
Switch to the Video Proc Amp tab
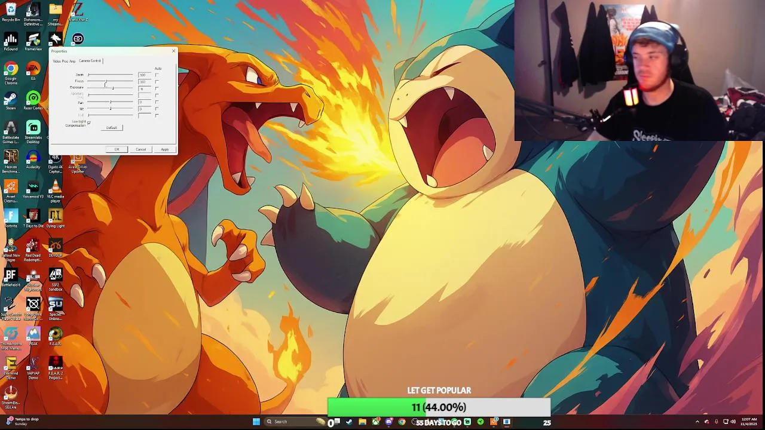tap(64, 61)
